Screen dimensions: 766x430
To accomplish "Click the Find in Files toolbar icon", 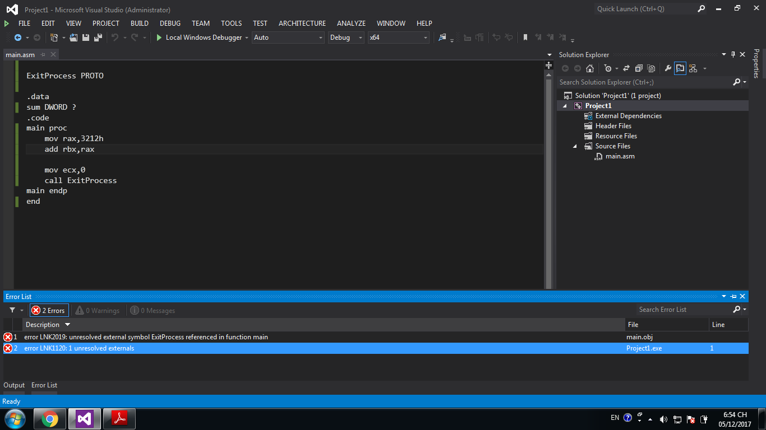I will coord(442,38).
